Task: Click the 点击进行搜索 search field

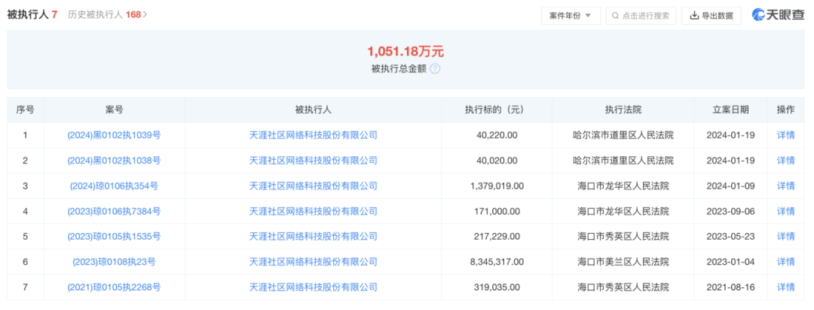Action: pyautogui.click(x=641, y=16)
